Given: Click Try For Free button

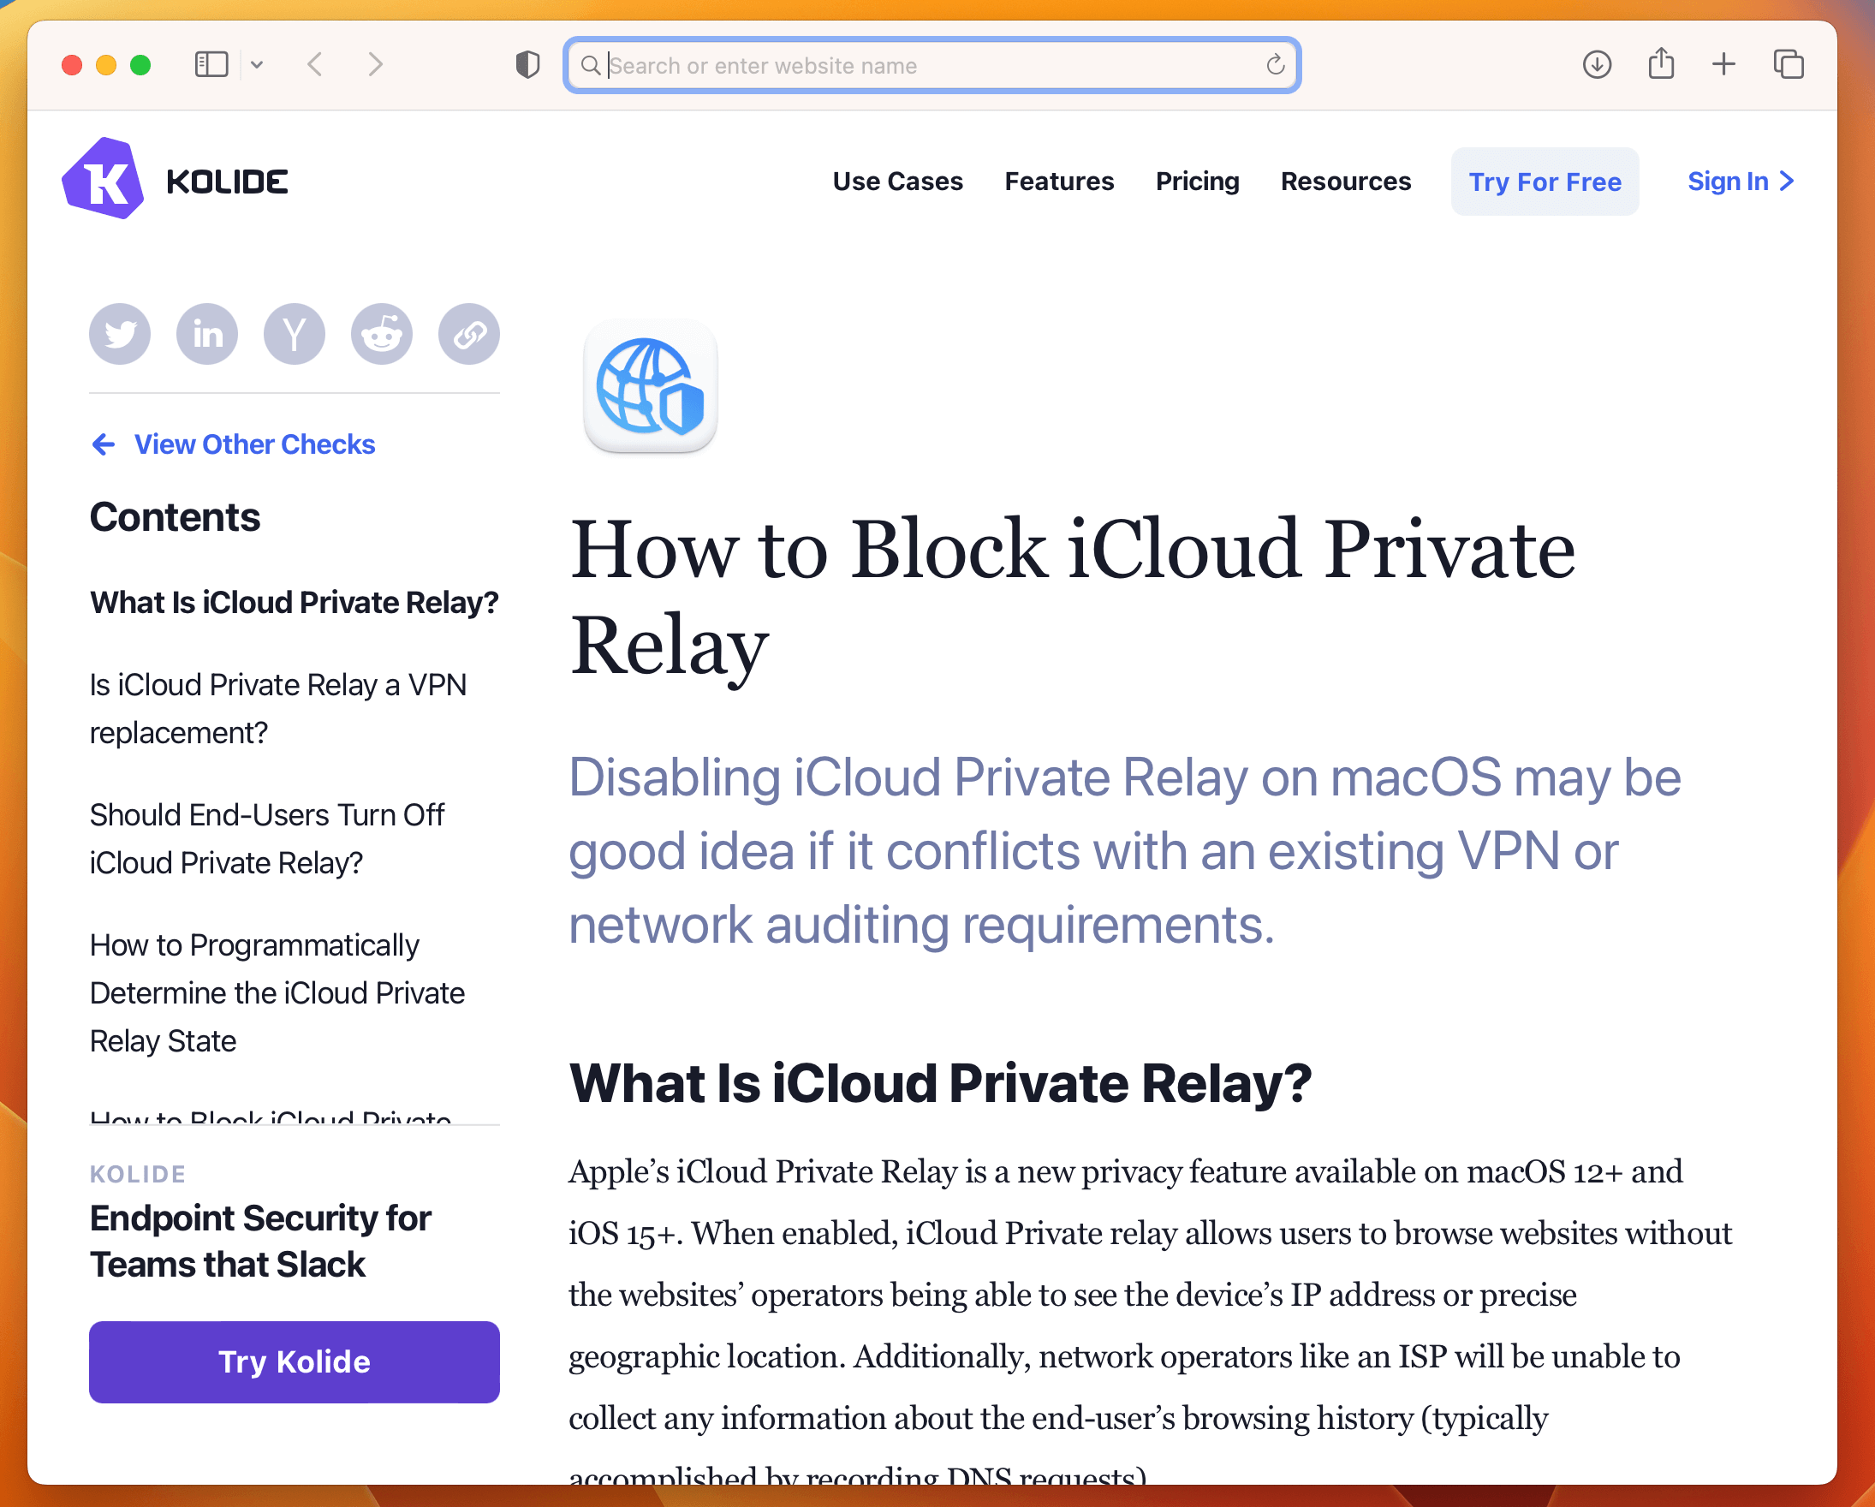Looking at the screenshot, I should tap(1543, 182).
